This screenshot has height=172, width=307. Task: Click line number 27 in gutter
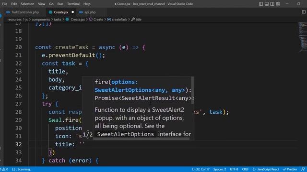18,104
